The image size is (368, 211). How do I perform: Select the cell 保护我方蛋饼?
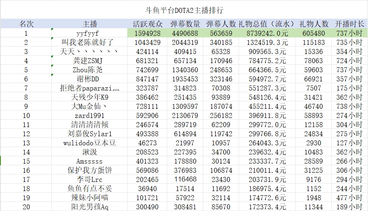(90, 170)
